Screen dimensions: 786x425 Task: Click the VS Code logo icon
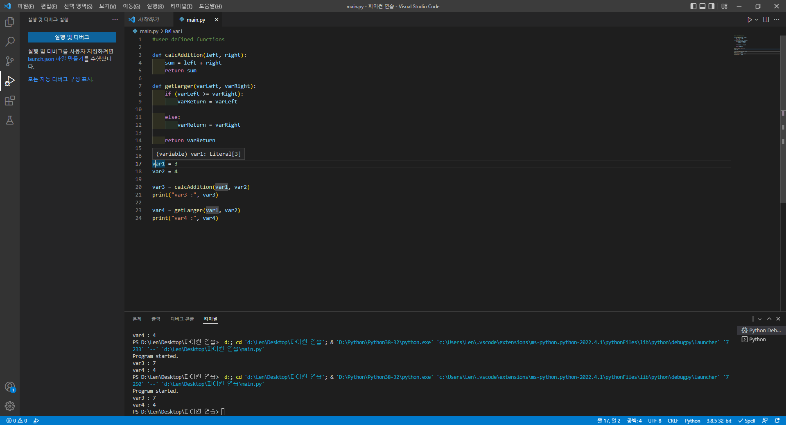7,6
